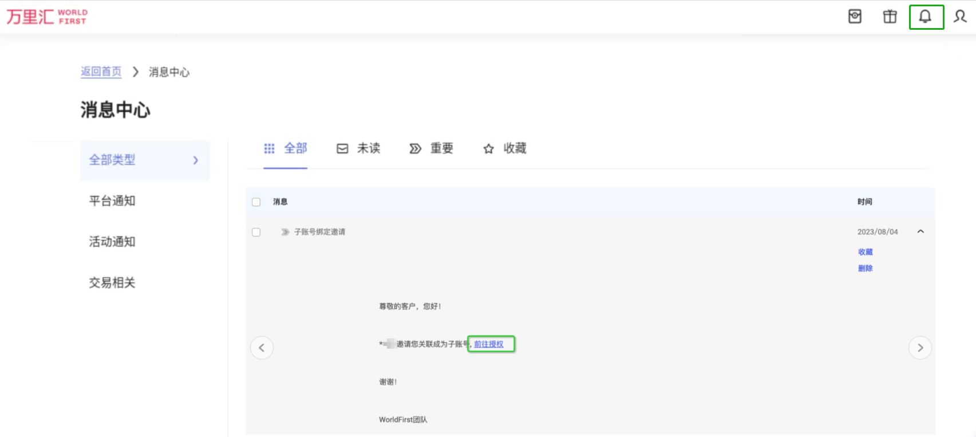976x437 pixels.
Task: Check the 子账号绑定邀请 message checkbox
Action: (256, 233)
